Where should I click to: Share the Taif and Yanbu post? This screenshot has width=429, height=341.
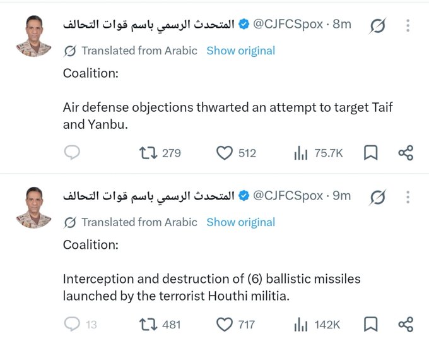click(406, 153)
